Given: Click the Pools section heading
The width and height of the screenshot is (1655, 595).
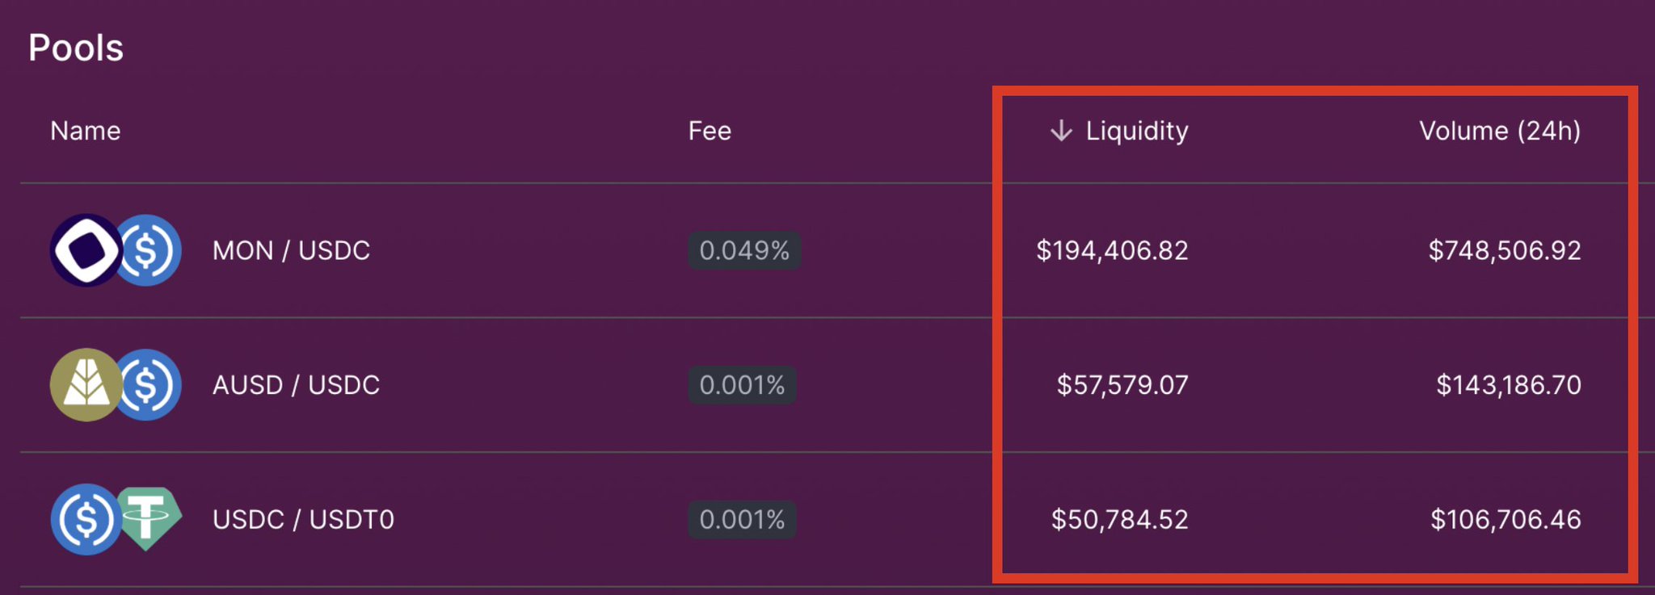Looking at the screenshot, I should click(x=76, y=48).
